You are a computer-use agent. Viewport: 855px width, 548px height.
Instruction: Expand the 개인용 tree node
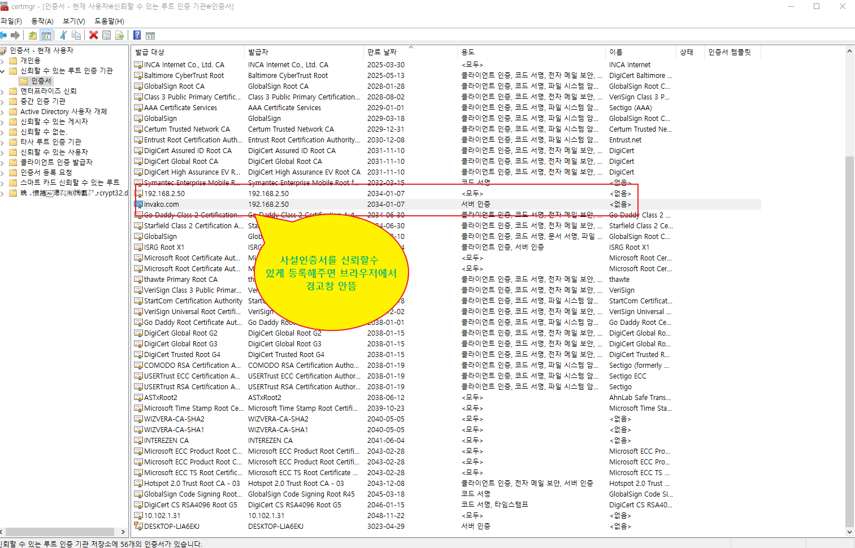3,60
